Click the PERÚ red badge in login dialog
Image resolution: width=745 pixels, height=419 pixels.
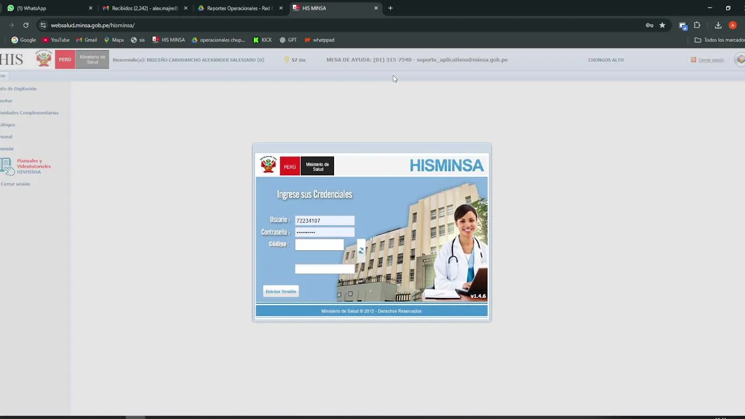pyautogui.click(x=290, y=166)
